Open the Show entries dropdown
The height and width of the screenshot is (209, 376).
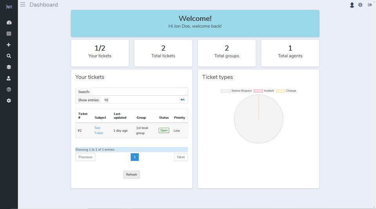(145, 100)
